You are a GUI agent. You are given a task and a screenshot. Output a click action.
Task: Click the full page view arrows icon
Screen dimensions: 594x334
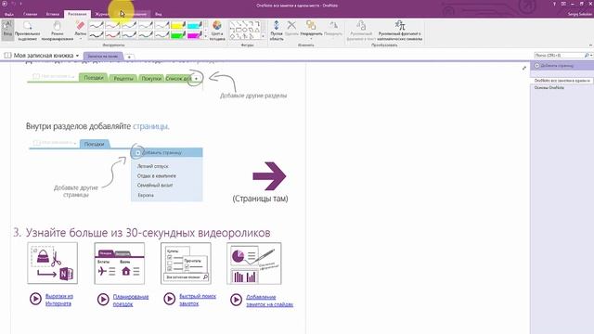523,68
